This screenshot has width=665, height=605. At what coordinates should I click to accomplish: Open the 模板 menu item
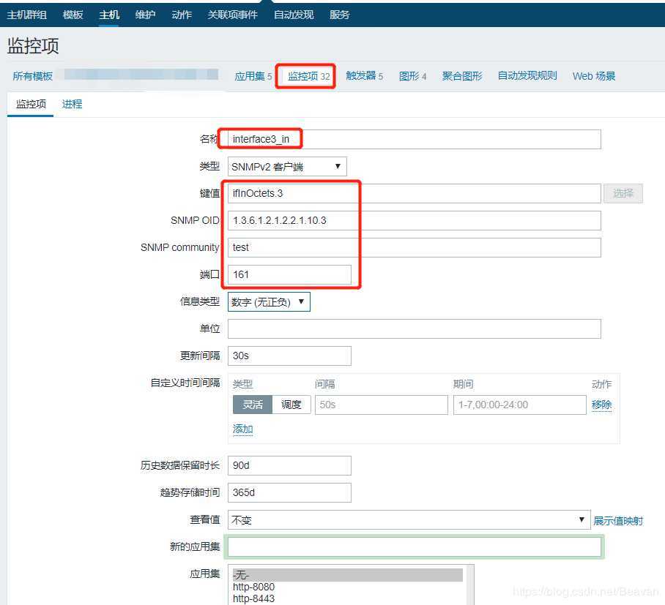(x=73, y=15)
